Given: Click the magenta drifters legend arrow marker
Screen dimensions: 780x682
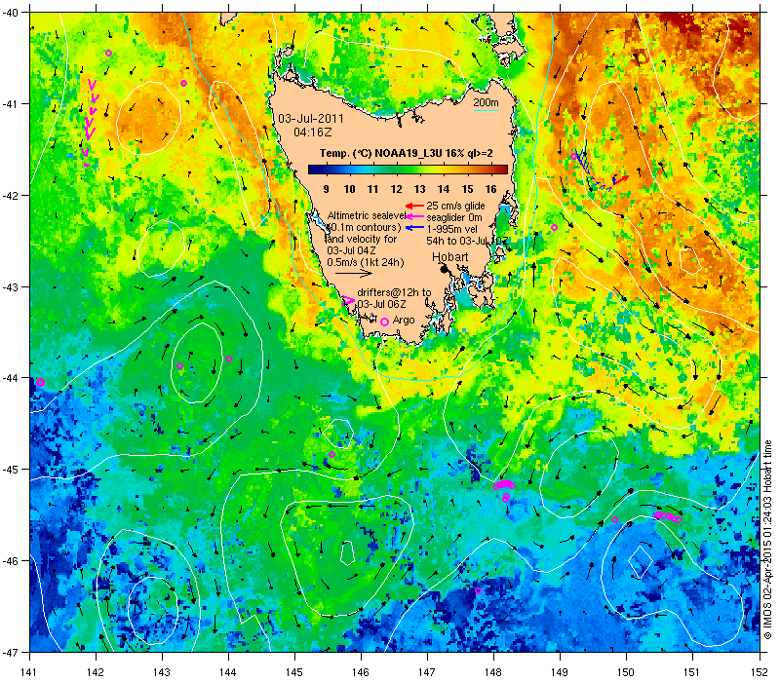Looking at the screenshot, I should pyautogui.click(x=348, y=300).
